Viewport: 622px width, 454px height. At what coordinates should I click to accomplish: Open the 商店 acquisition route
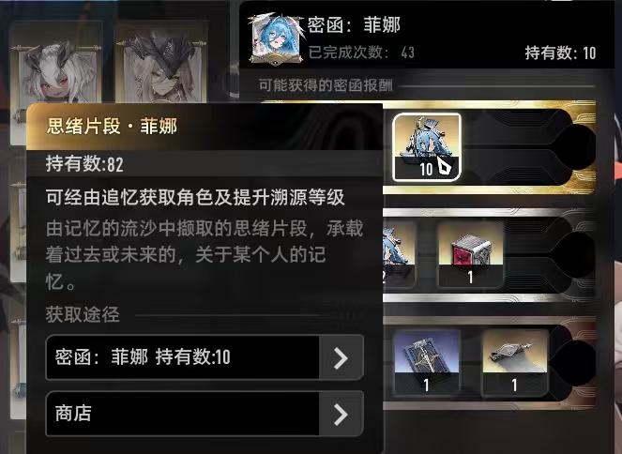coord(205,414)
